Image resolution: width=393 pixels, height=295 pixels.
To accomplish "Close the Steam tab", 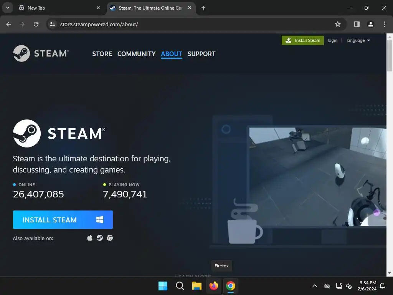I will coord(190,8).
